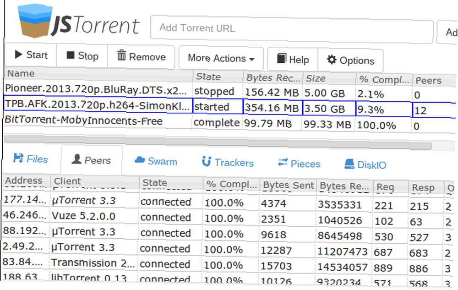Open the Swarm tab

pyautogui.click(x=156, y=161)
